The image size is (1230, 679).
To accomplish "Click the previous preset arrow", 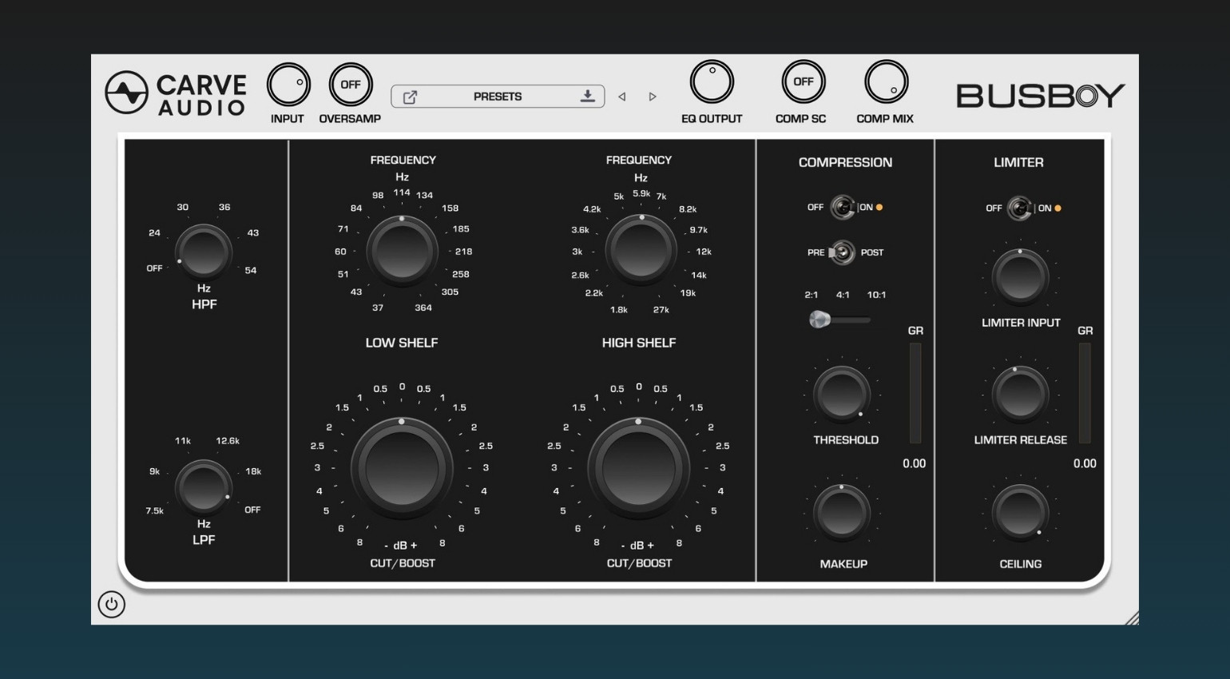I will [621, 96].
